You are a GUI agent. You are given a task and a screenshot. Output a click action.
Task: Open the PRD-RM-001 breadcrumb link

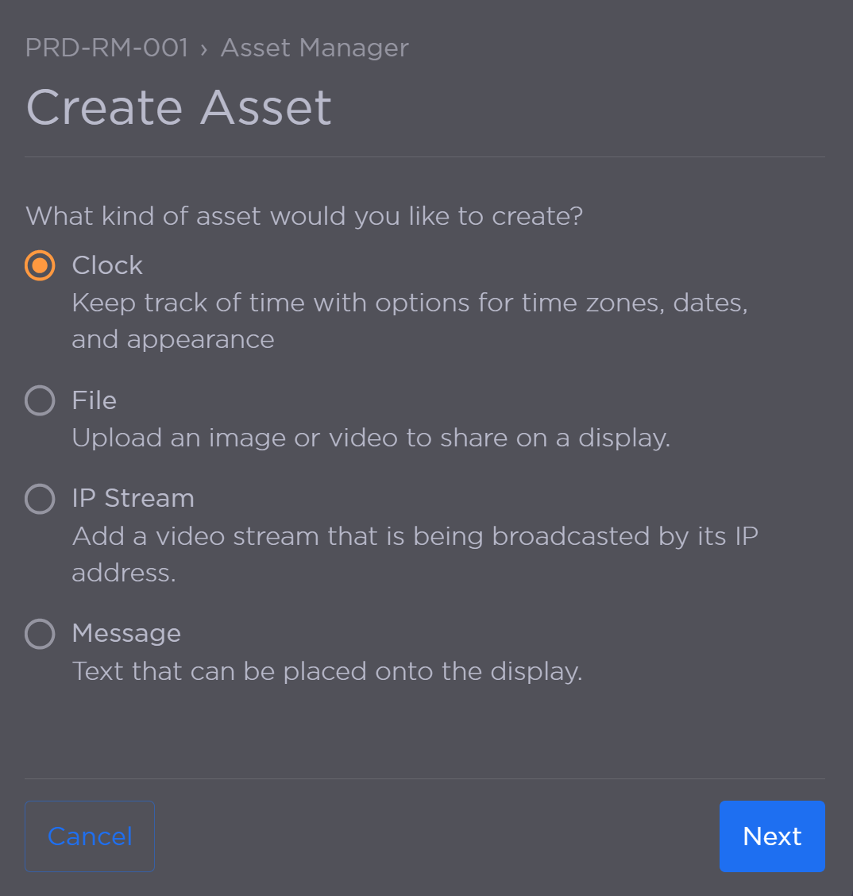[106, 48]
